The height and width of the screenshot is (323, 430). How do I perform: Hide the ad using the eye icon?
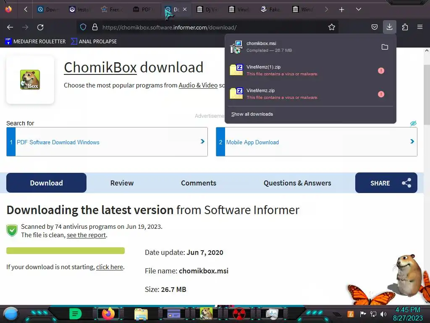coord(413,123)
